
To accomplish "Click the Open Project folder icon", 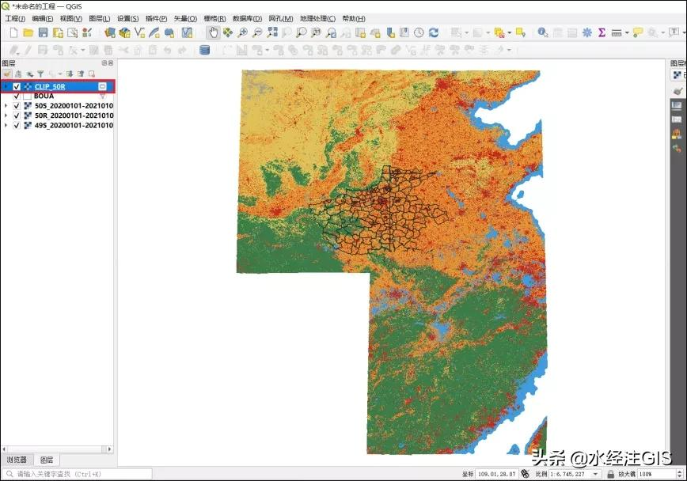I will point(28,32).
